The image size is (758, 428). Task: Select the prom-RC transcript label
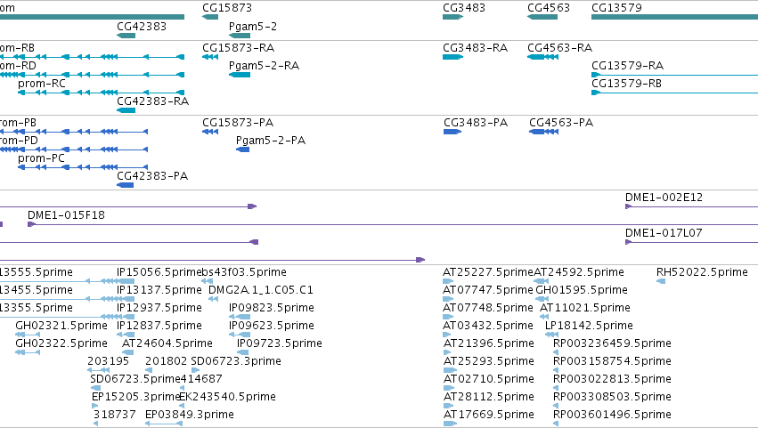coord(42,84)
